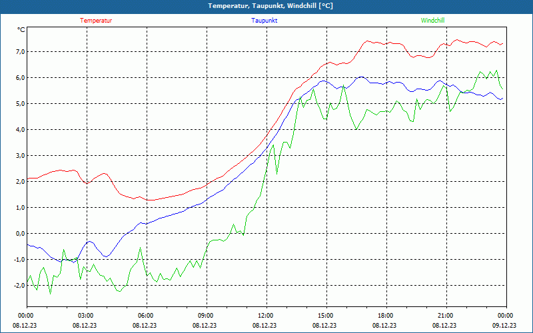Click the 18:00 time axis label
Viewport: 533px width, 333px height.
point(386,315)
